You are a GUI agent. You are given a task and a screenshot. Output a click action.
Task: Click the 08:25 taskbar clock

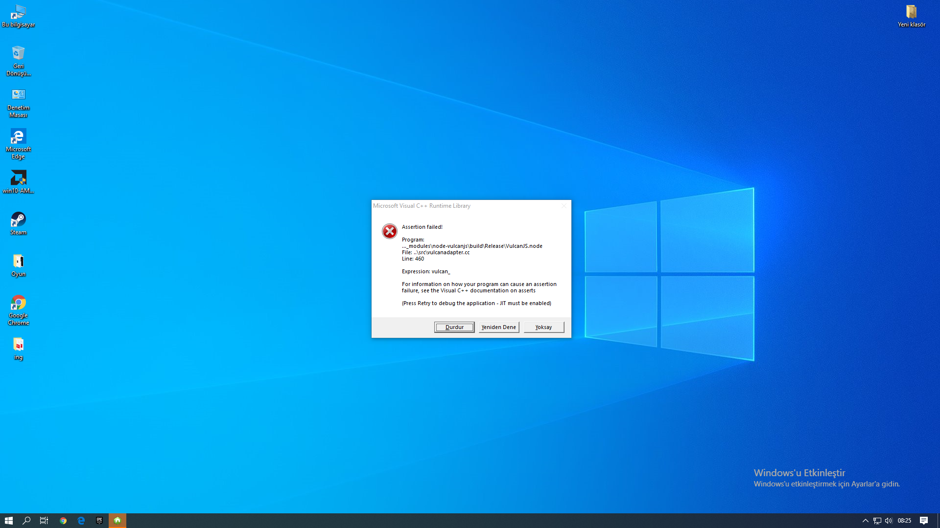[x=904, y=521]
